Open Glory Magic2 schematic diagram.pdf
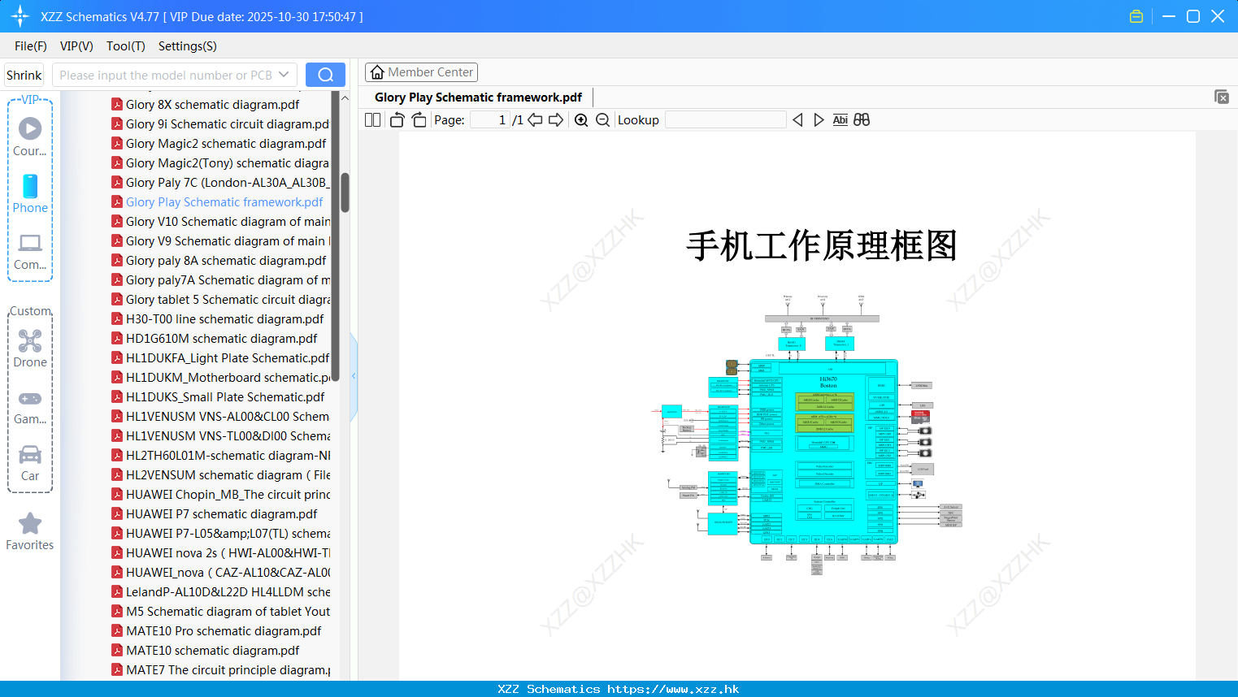Image resolution: width=1238 pixels, height=697 pixels. coord(219,144)
